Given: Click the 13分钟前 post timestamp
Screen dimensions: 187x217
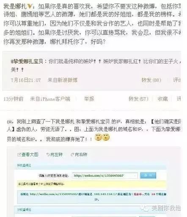Looking at the screenshot, I should pos(14,99).
